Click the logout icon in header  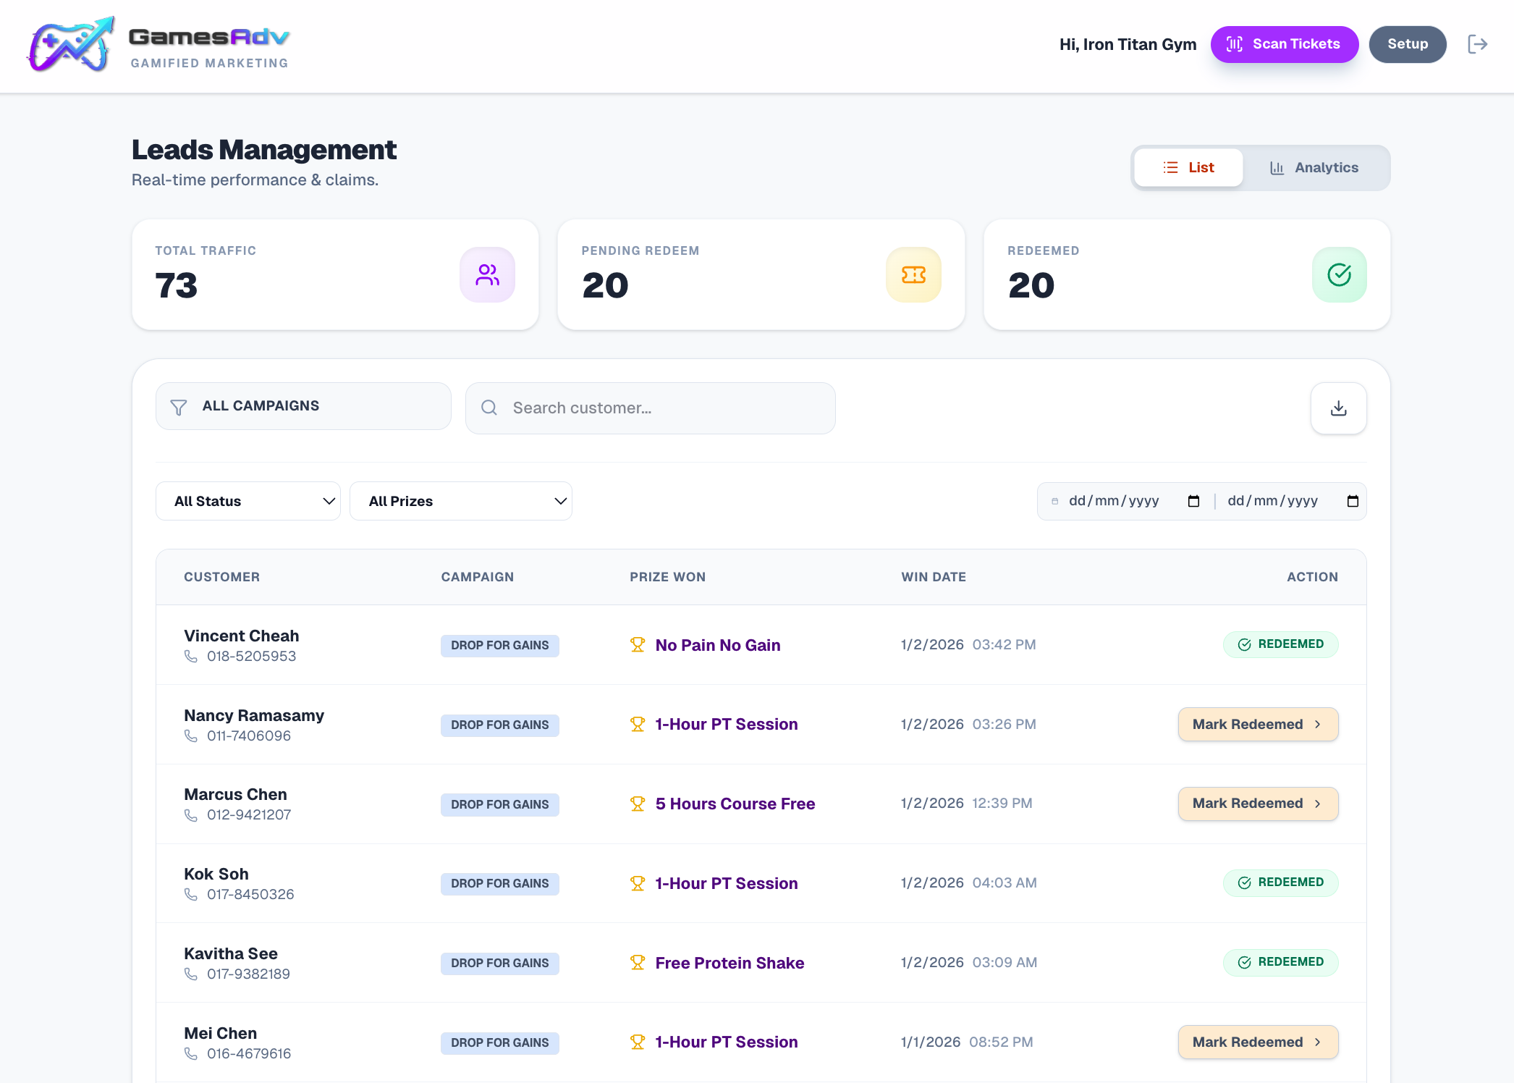click(x=1477, y=44)
